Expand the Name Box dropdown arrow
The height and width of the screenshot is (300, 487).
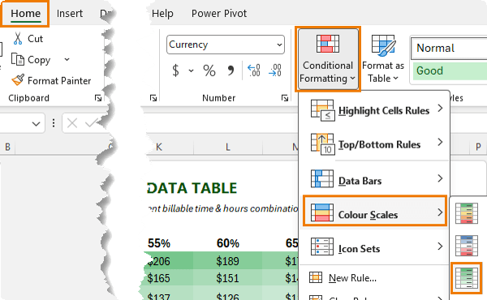36,124
